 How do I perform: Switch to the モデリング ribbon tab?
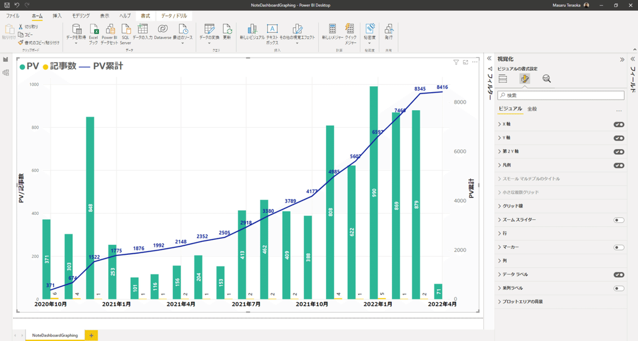[81, 16]
